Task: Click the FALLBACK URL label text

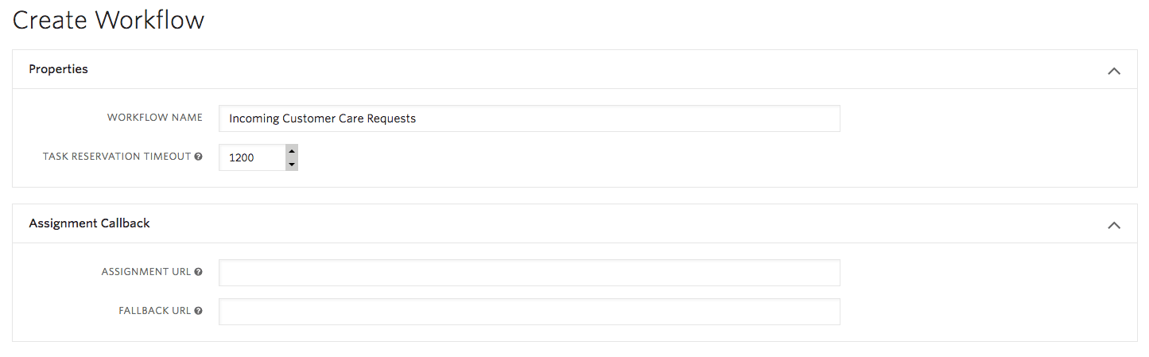Action: [x=154, y=311]
